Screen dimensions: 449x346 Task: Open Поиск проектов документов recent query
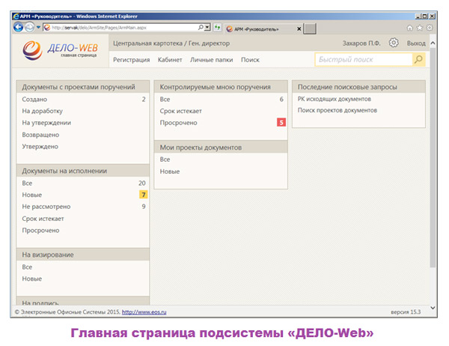337,110
